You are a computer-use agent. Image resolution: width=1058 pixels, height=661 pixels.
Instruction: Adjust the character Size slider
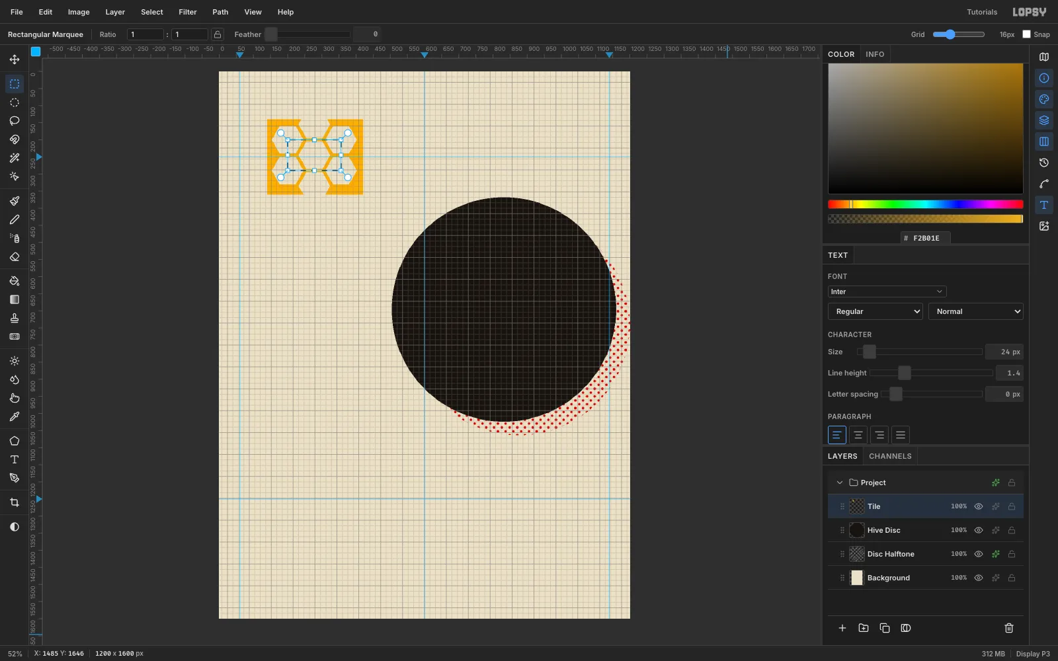[920, 352]
